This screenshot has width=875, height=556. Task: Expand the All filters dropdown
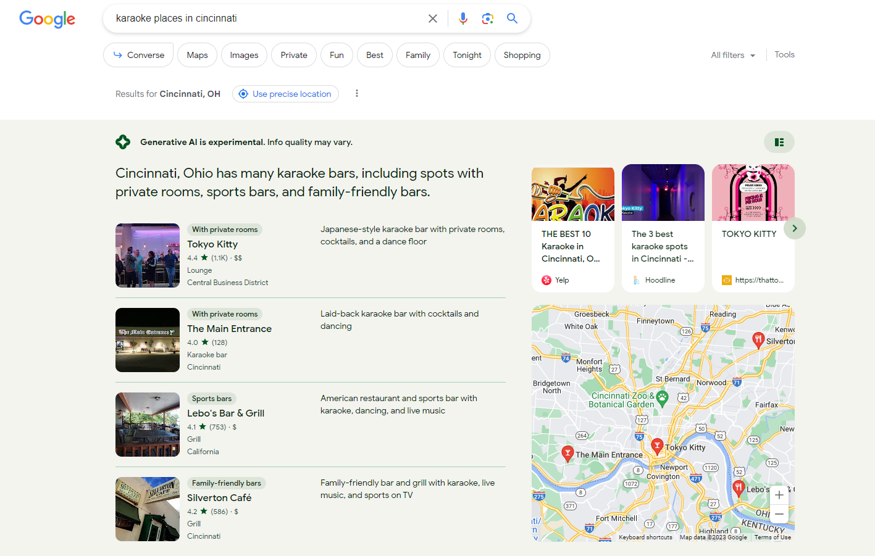pyautogui.click(x=733, y=55)
